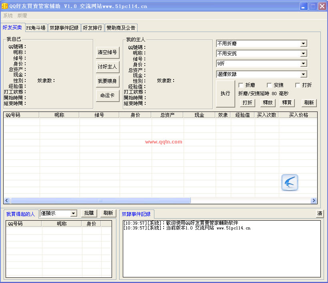Sort friends table by 买入次数 column header
Image resolution: width=328 pixels, height=283 pixels.
267,115
